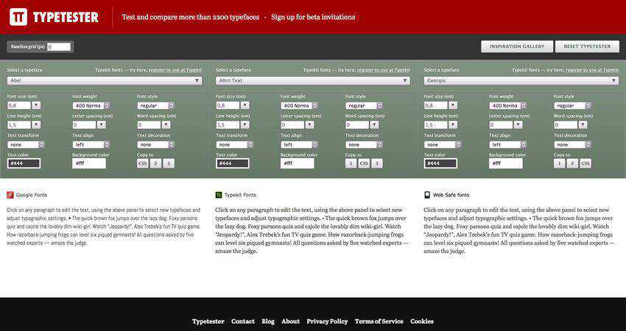Viewport: 626px width, 331px height.
Task: Copy Abril Text settings to column 1
Action: 351,163
